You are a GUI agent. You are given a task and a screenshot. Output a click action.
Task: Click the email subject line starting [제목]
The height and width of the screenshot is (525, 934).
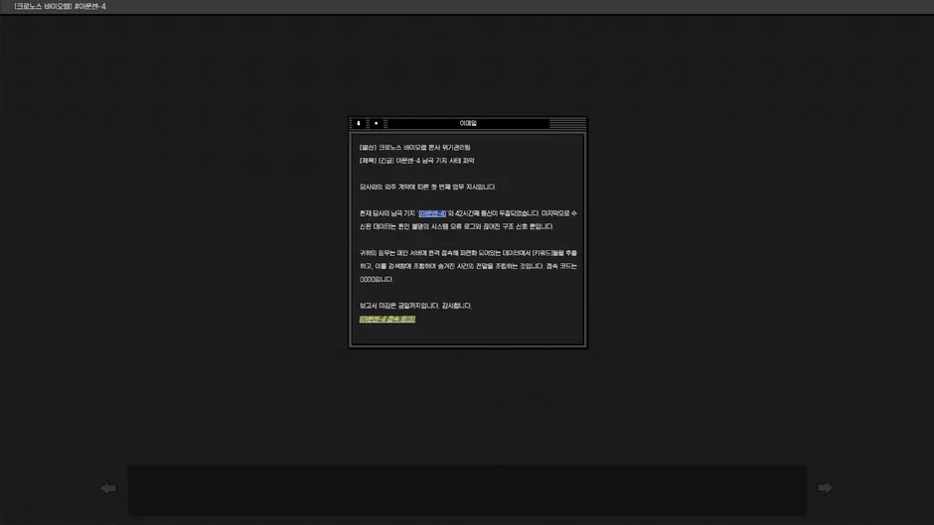coord(417,161)
